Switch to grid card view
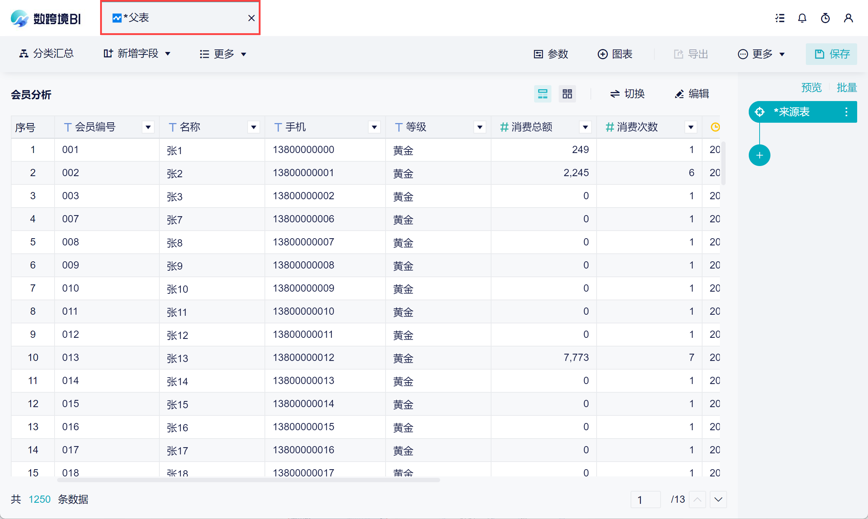This screenshot has width=868, height=519. coord(567,94)
